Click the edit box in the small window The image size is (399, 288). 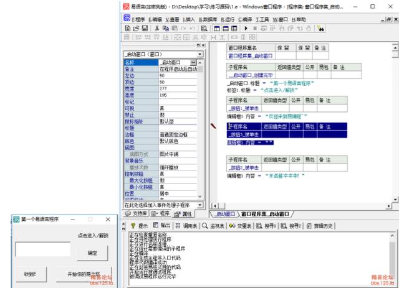(x=38, y=250)
